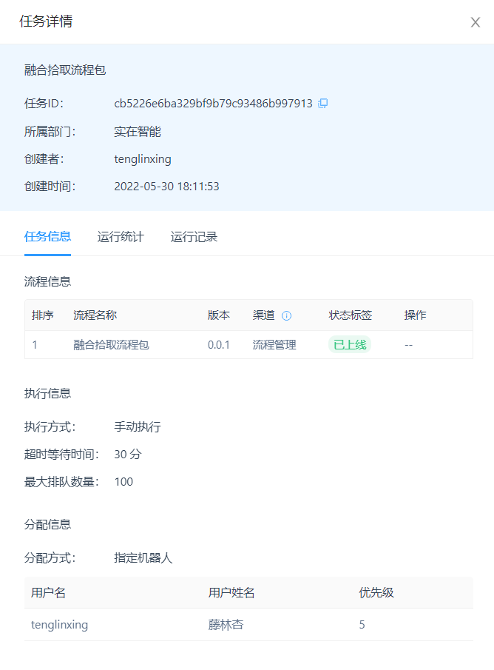The image size is (494, 670).
Task: Click the 操作 column header
Action: (x=415, y=315)
